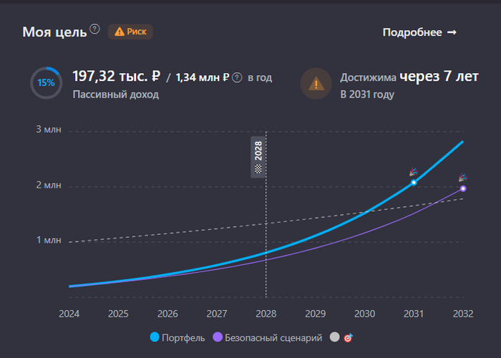Click the blue portfolio data point at 2031
This screenshot has height=358, width=501.
tap(414, 183)
